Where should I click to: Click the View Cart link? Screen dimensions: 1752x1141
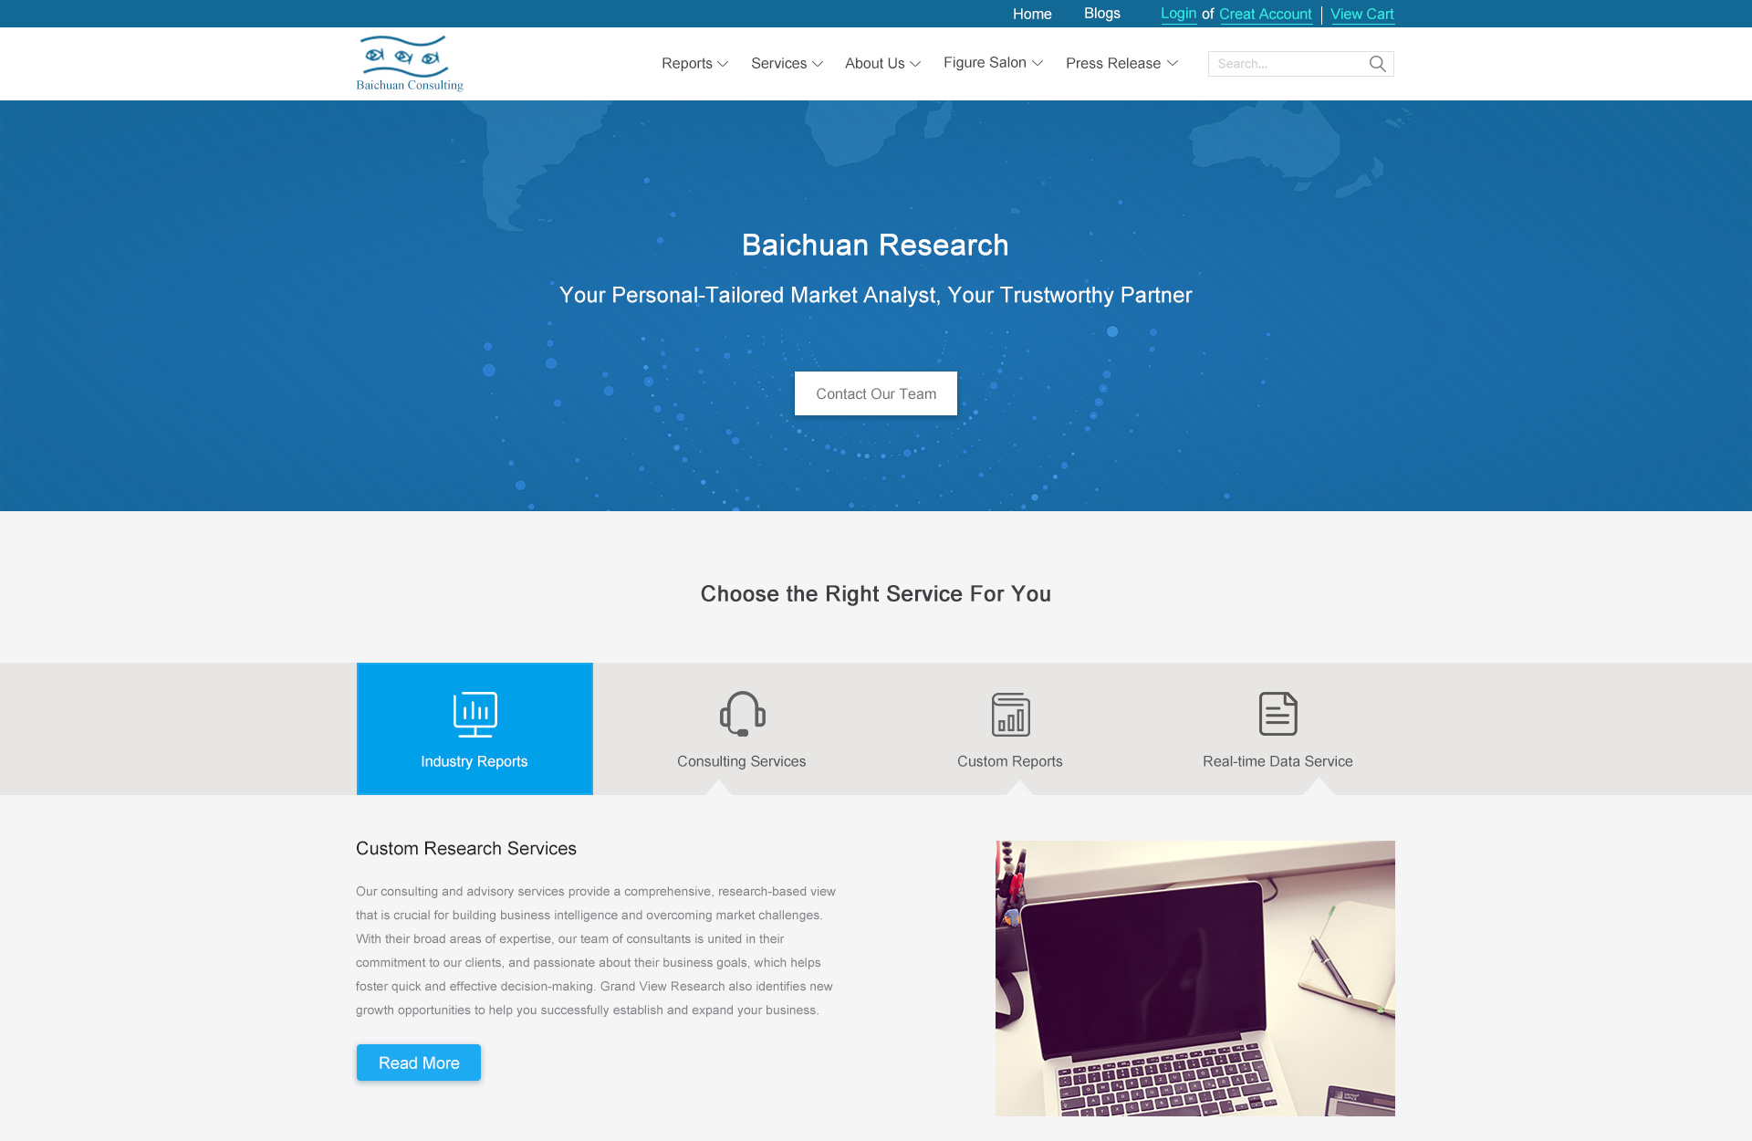pos(1362,14)
